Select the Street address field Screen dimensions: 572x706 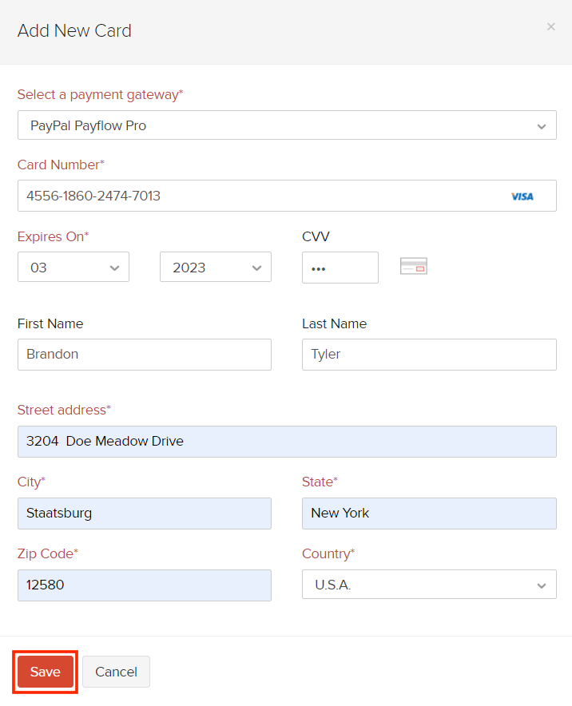point(287,441)
